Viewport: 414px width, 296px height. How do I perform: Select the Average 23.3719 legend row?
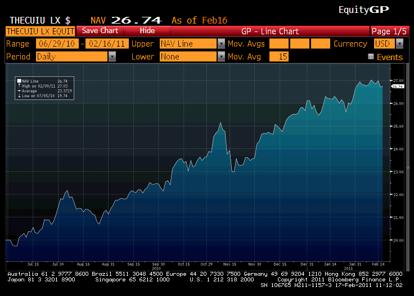(45, 91)
